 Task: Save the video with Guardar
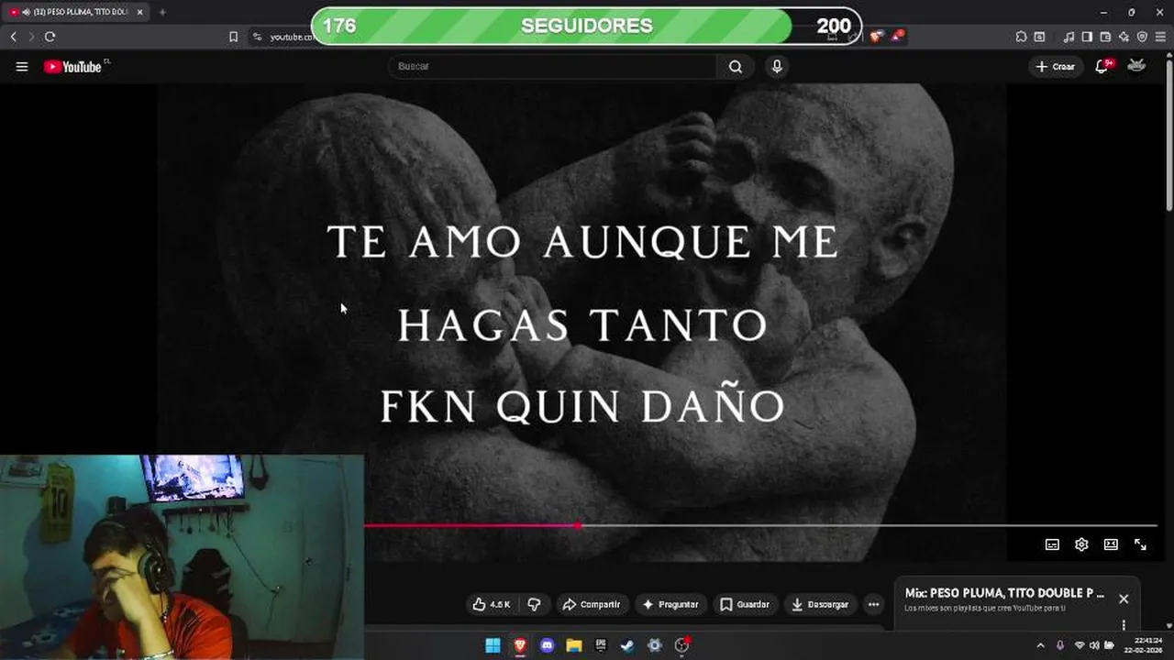(745, 604)
